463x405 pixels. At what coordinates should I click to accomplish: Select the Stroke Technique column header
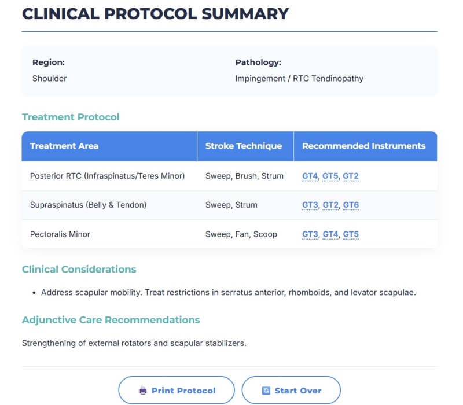pyautogui.click(x=245, y=146)
